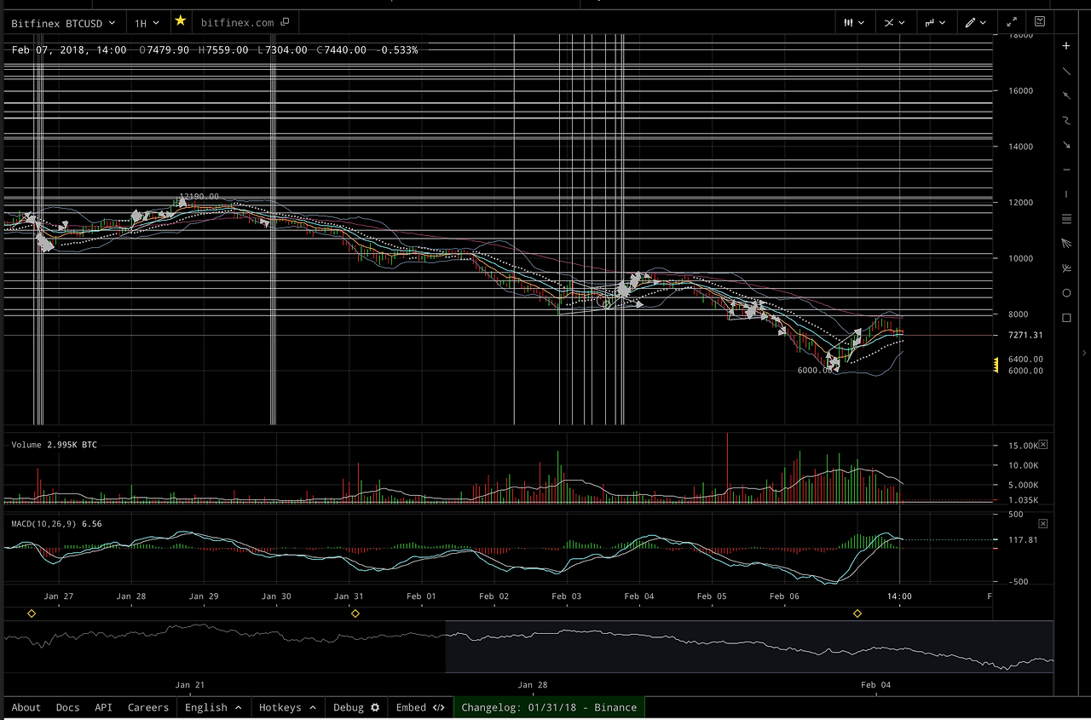Click the Volume 2.995K BTC label
Screen dimensions: 1091x720
(x=55, y=445)
